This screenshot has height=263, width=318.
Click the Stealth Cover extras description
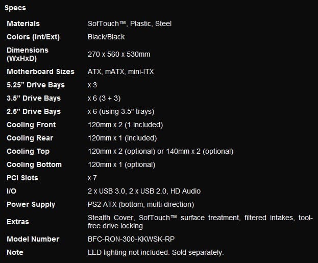[x=199, y=222]
